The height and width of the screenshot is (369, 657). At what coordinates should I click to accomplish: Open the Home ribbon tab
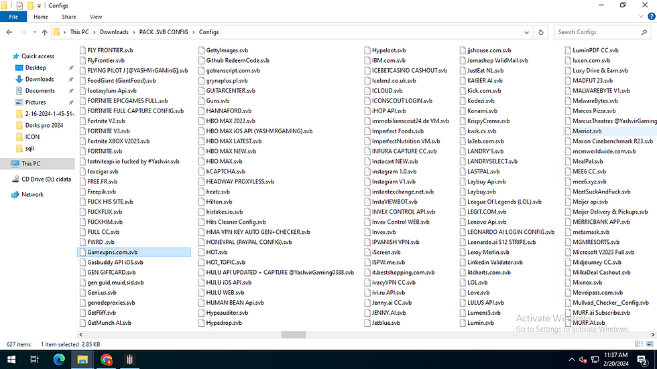pyautogui.click(x=41, y=17)
